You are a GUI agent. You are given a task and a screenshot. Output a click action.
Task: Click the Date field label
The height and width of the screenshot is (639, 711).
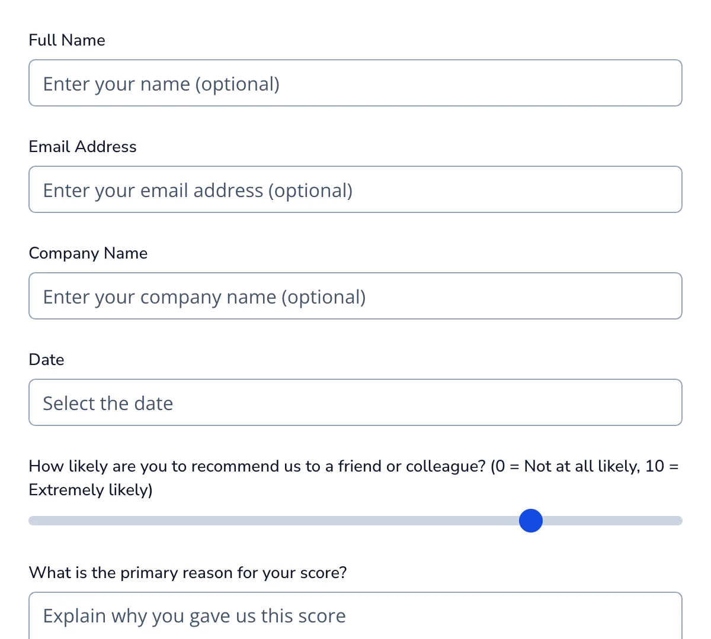click(46, 359)
